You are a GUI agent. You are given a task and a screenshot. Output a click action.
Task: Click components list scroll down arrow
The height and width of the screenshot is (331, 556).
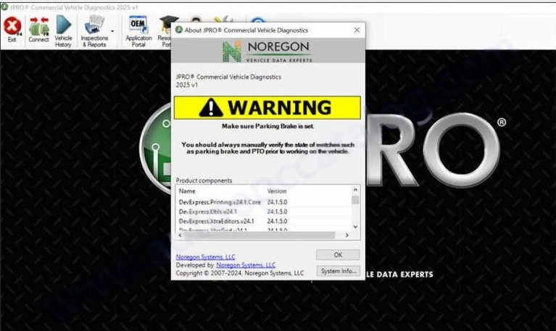coord(355,227)
